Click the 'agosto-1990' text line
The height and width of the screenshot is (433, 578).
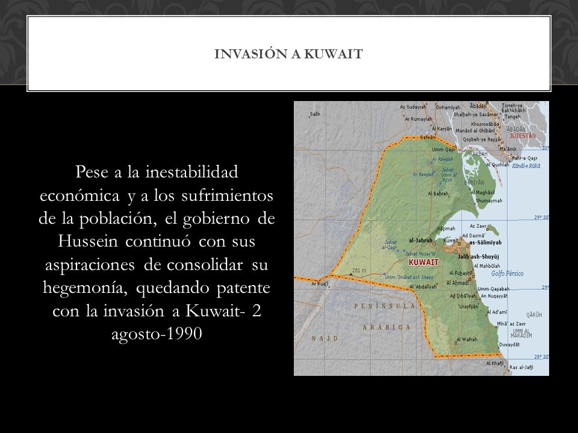click(x=157, y=334)
